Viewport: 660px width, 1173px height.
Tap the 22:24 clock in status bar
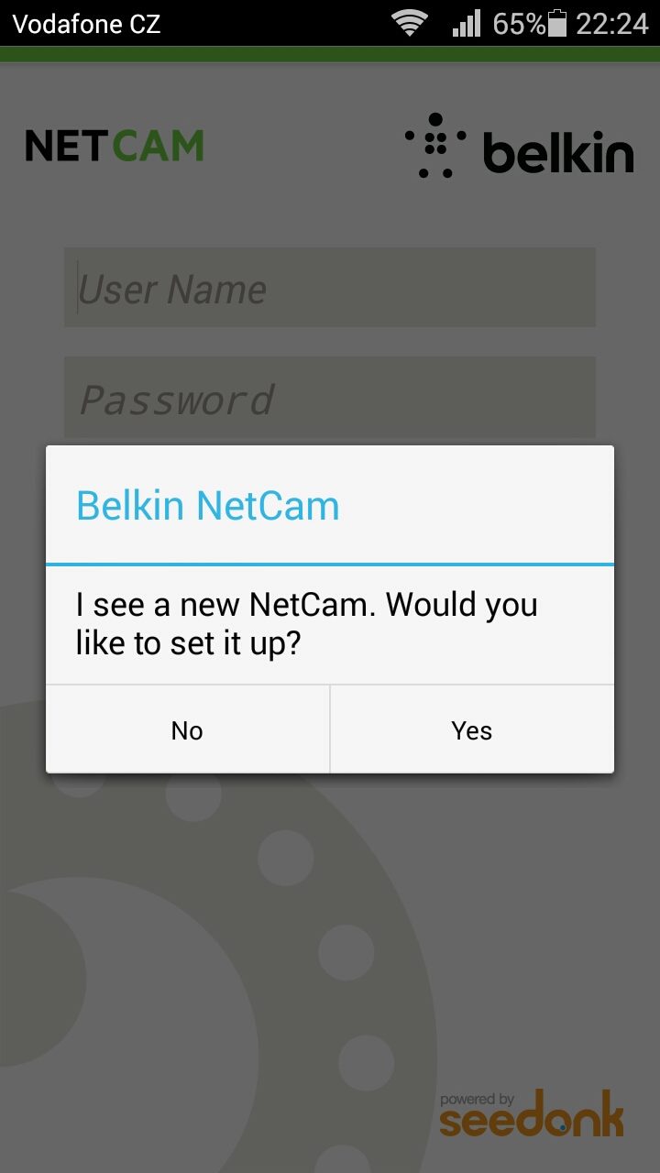click(x=612, y=23)
